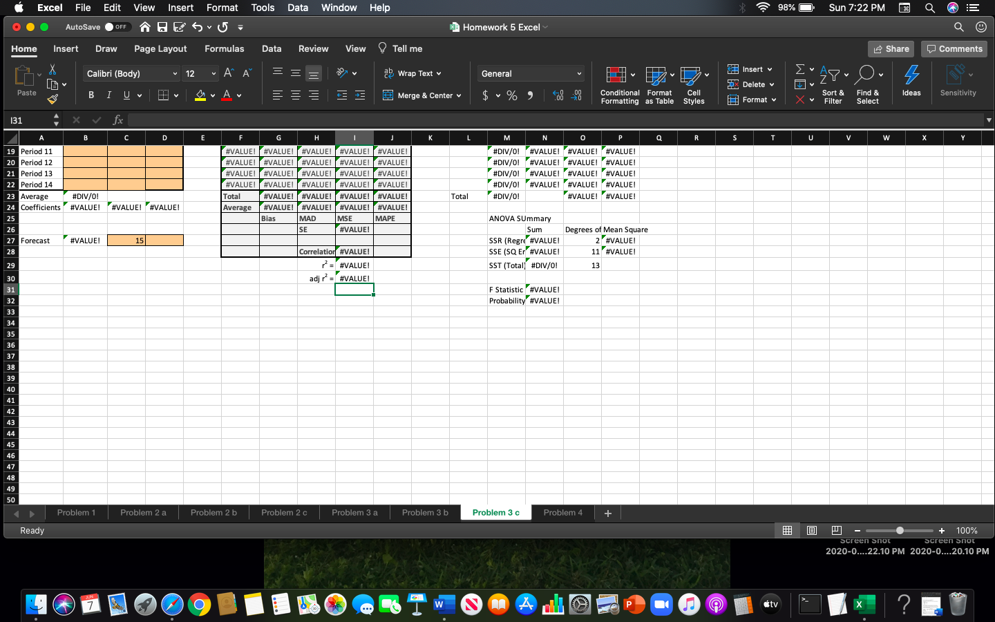Switch to the Review ribbon tab
This screenshot has width=995, height=622.
313,48
